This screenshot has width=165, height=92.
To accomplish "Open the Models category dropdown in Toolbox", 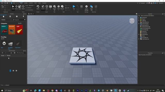I will pyautogui.click(x=6, y=20).
